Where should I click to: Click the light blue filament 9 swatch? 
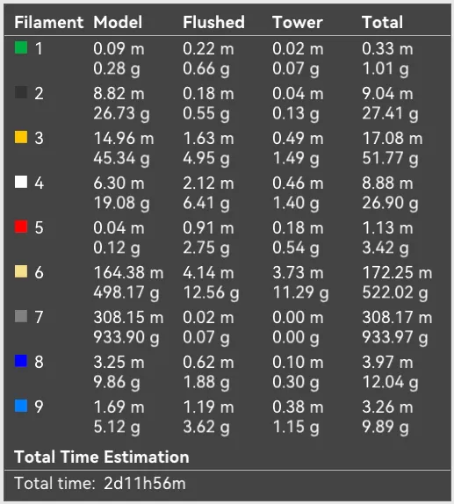coord(21,406)
